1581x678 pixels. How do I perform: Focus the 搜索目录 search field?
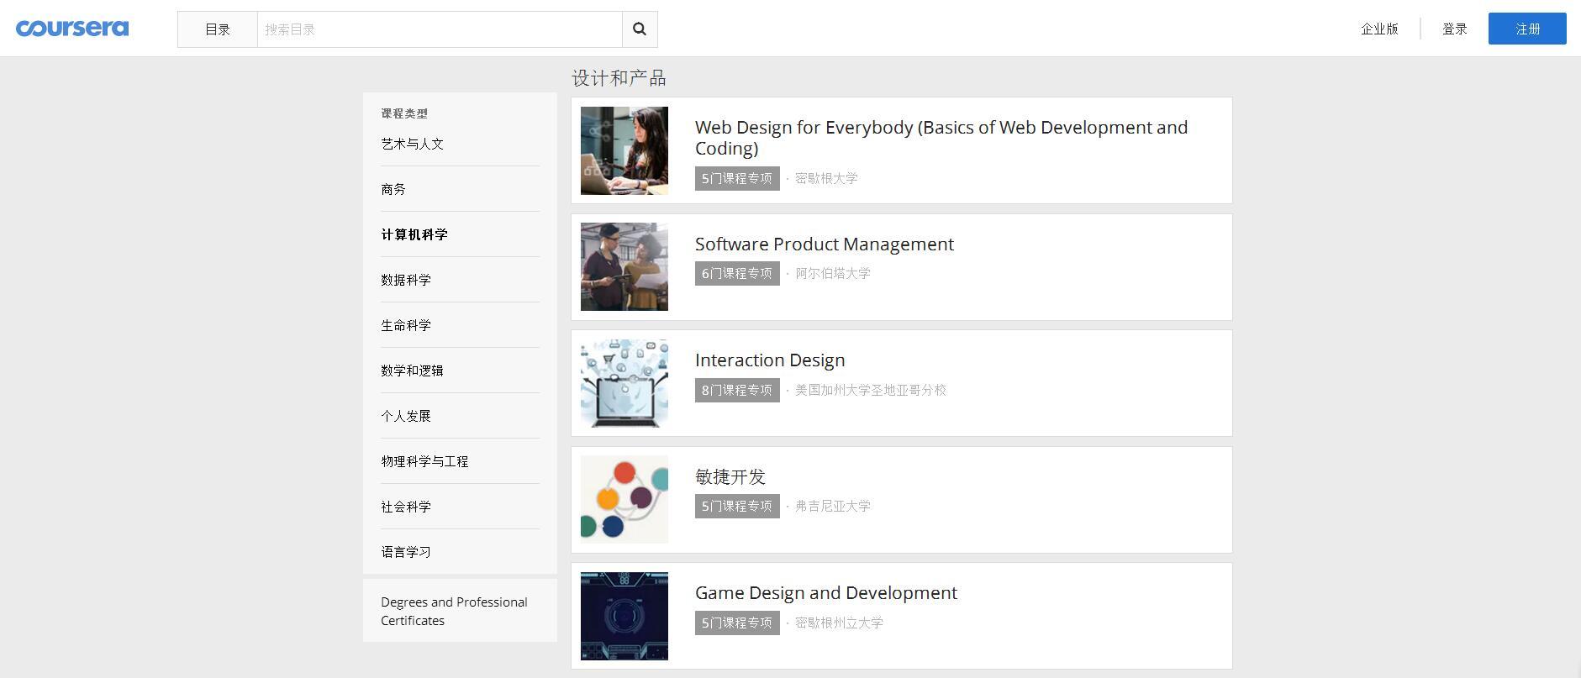tap(440, 29)
